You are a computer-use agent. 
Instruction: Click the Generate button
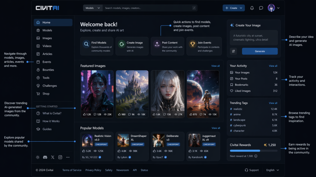click(260, 51)
